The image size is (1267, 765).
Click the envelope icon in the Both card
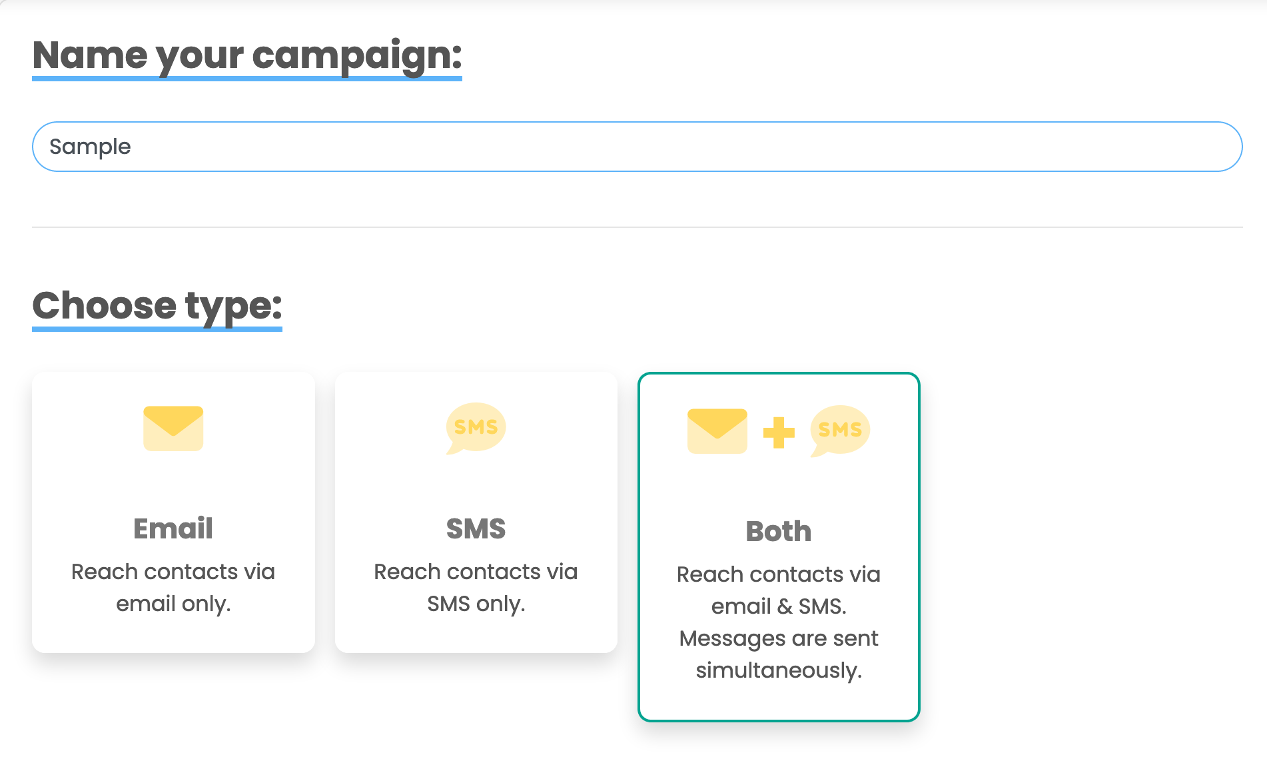coord(717,431)
